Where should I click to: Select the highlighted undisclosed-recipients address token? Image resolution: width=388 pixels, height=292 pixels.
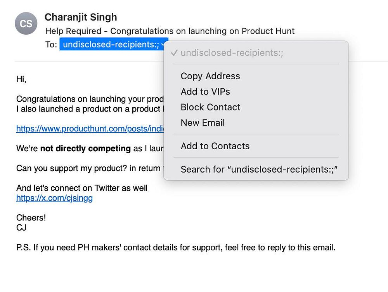(x=111, y=45)
